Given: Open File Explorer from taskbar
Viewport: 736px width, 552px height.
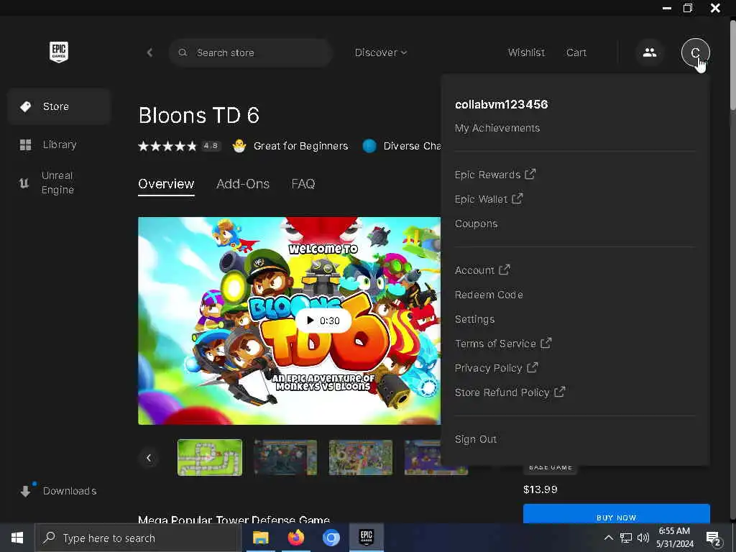Looking at the screenshot, I should click(260, 538).
